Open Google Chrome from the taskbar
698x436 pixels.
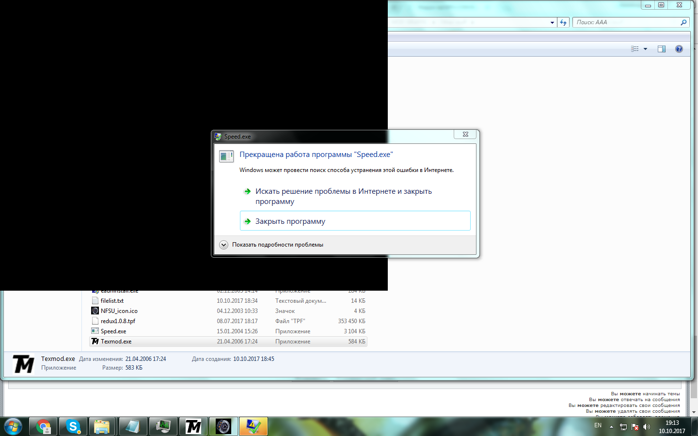click(x=43, y=427)
